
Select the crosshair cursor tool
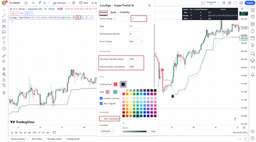4,10
